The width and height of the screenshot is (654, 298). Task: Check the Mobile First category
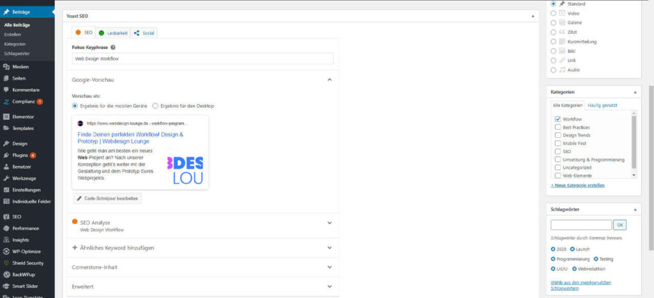(x=558, y=144)
